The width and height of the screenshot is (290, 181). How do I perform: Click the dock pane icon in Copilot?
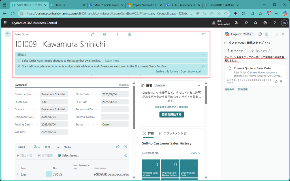click(276, 34)
